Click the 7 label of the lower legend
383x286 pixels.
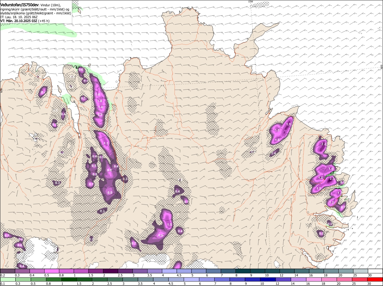[215, 284]
